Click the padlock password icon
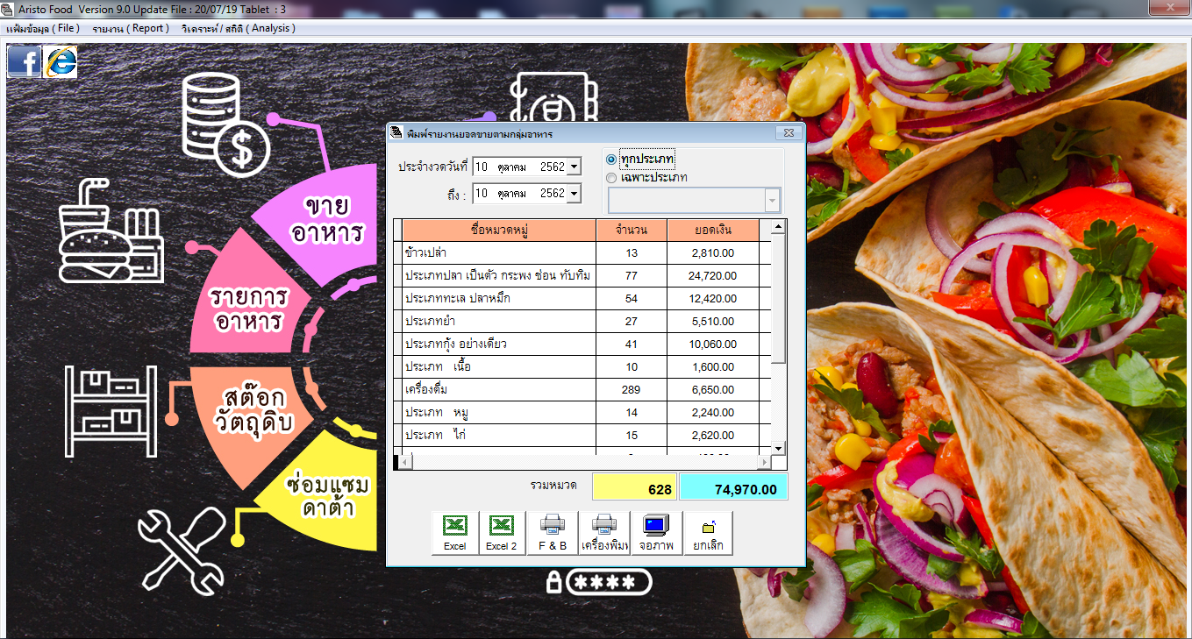This screenshot has height=639, width=1192. tap(553, 581)
